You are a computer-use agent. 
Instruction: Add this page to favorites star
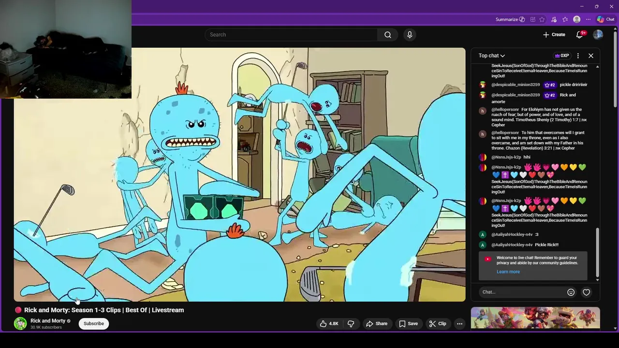click(x=542, y=19)
